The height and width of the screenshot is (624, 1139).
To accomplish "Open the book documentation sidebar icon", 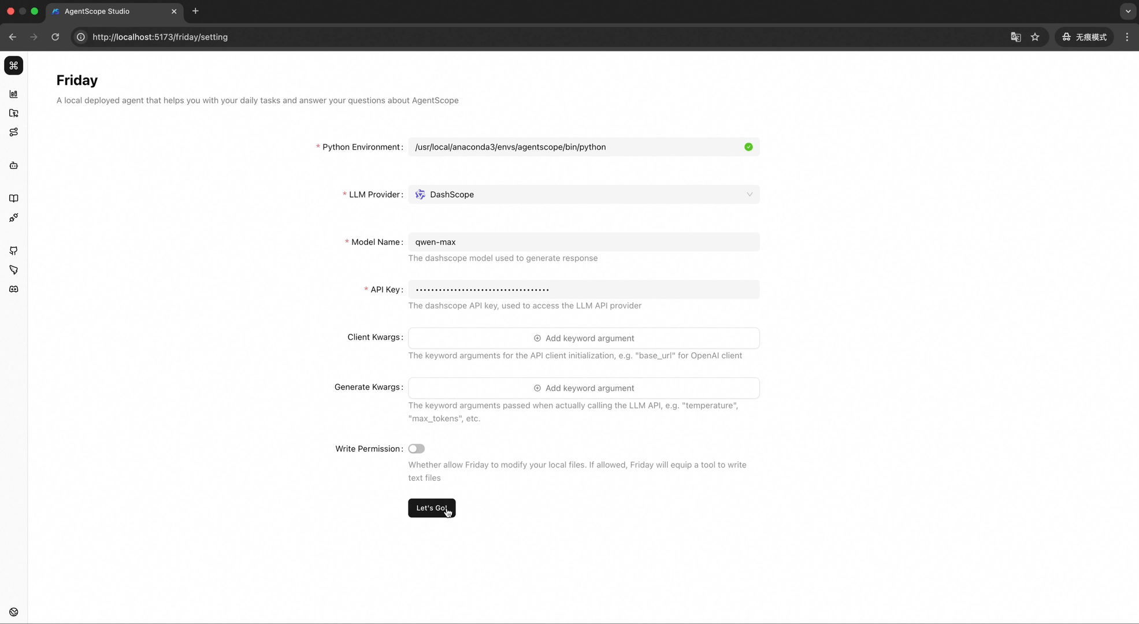I will [13, 199].
